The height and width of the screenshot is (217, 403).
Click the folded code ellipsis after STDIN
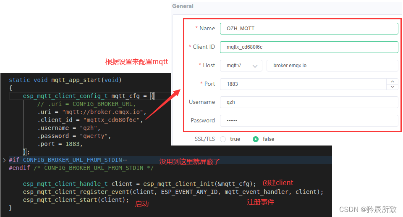125,160
